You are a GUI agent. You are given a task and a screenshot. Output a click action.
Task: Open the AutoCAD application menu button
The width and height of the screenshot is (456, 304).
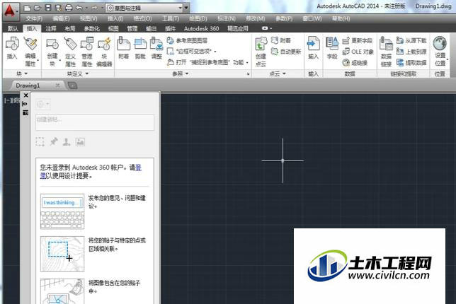tap(11, 11)
